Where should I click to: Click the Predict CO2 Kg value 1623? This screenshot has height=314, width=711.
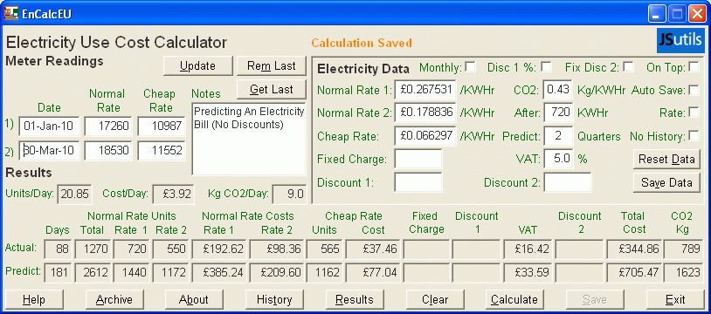(x=684, y=272)
